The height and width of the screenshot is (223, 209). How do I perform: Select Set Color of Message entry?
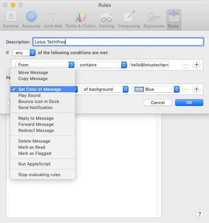tap(43, 89)
